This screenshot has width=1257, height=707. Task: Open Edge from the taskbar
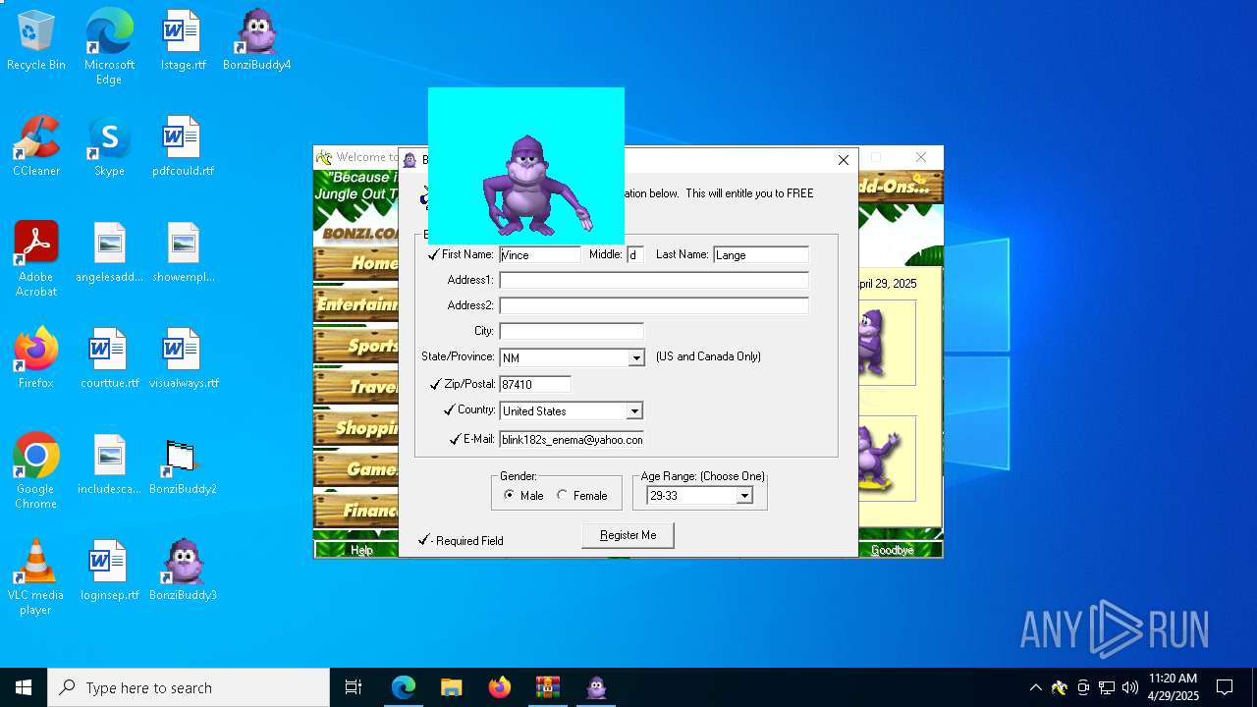click(x=404, y=687)
